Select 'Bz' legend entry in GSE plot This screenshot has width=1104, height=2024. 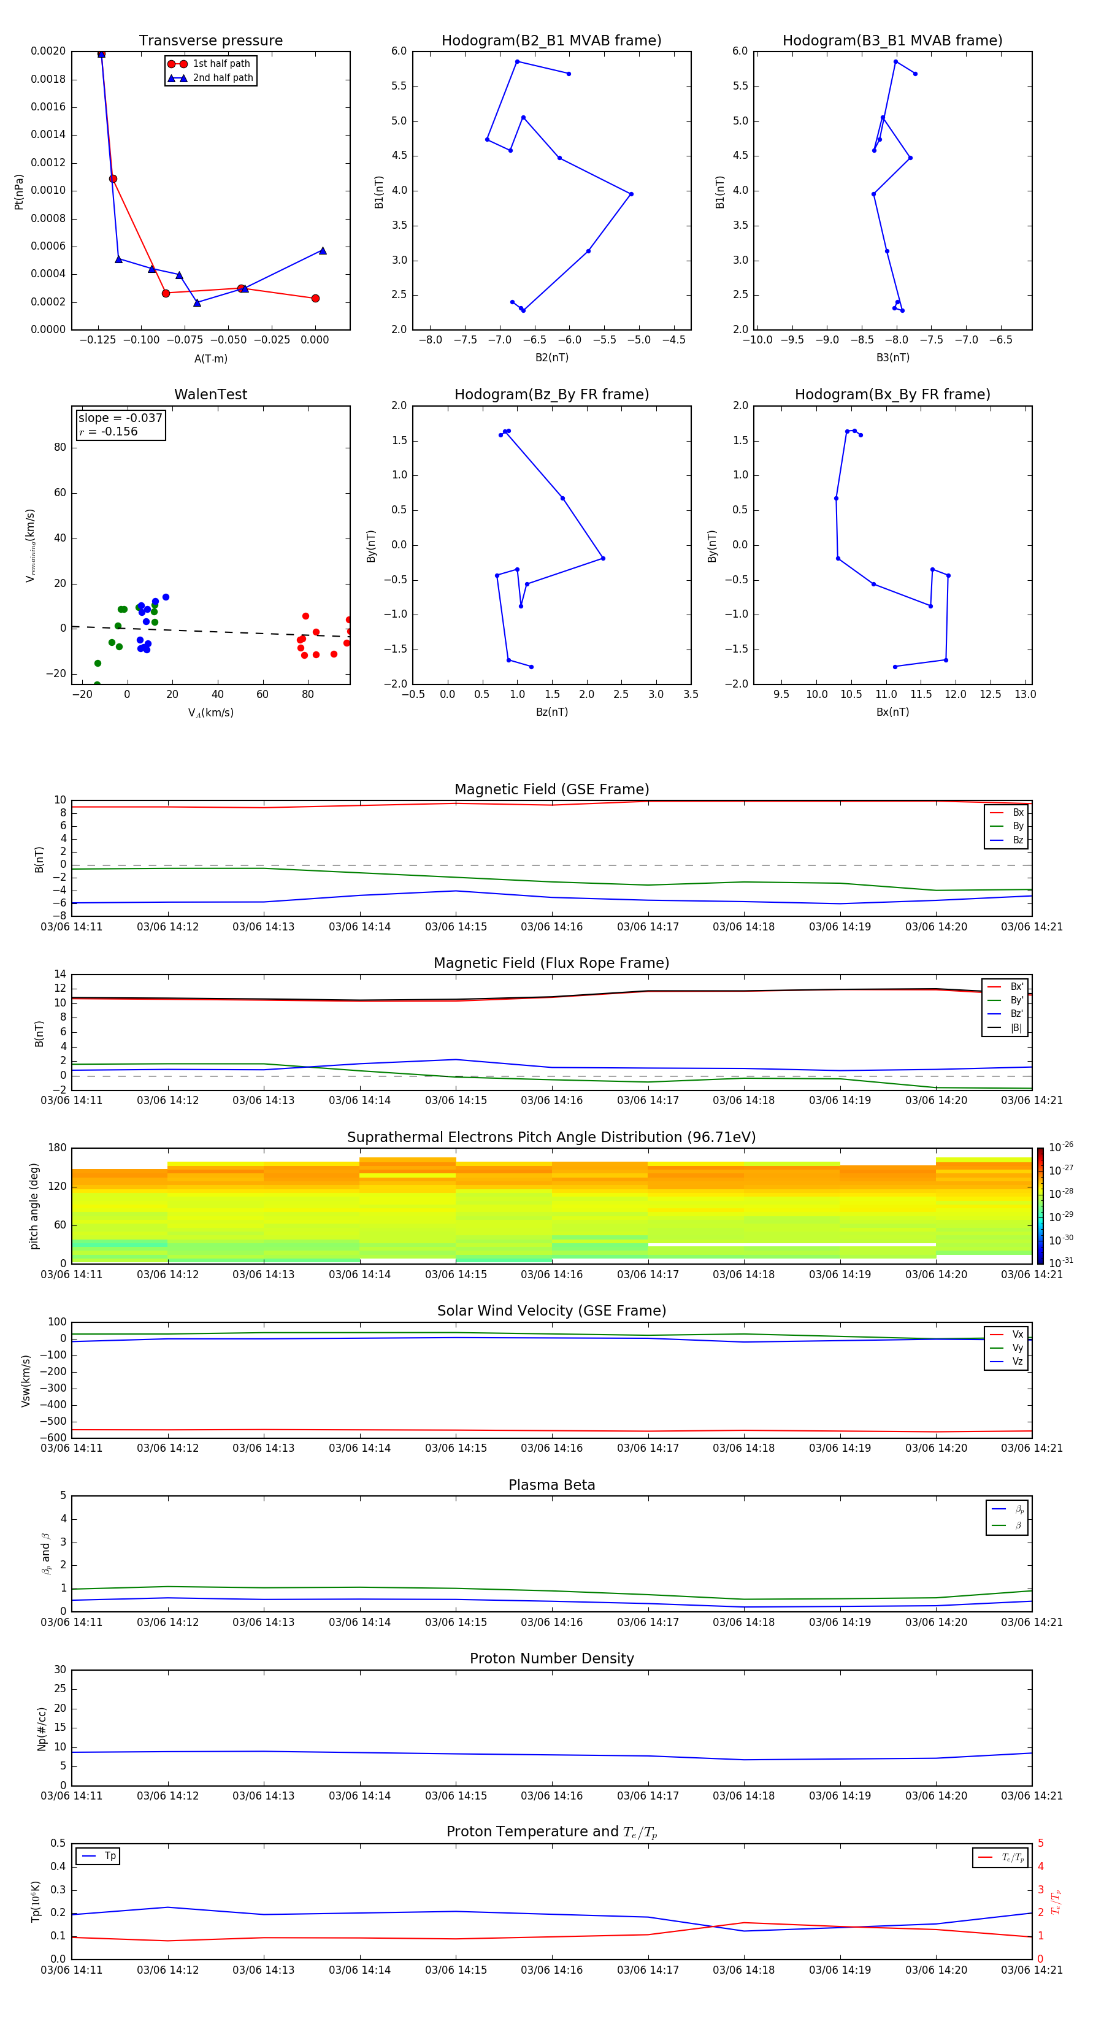(x=1007, y=841)
